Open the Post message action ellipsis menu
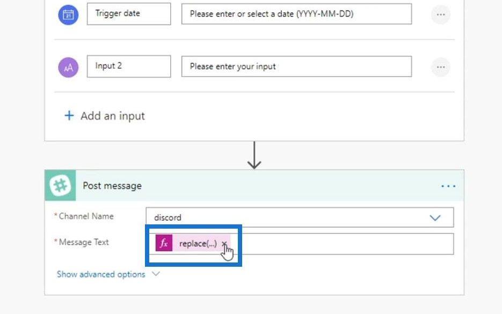502x314 pixels. coord(448,186)
